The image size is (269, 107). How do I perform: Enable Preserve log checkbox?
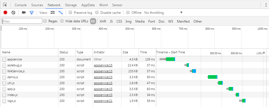pos(70,12)
